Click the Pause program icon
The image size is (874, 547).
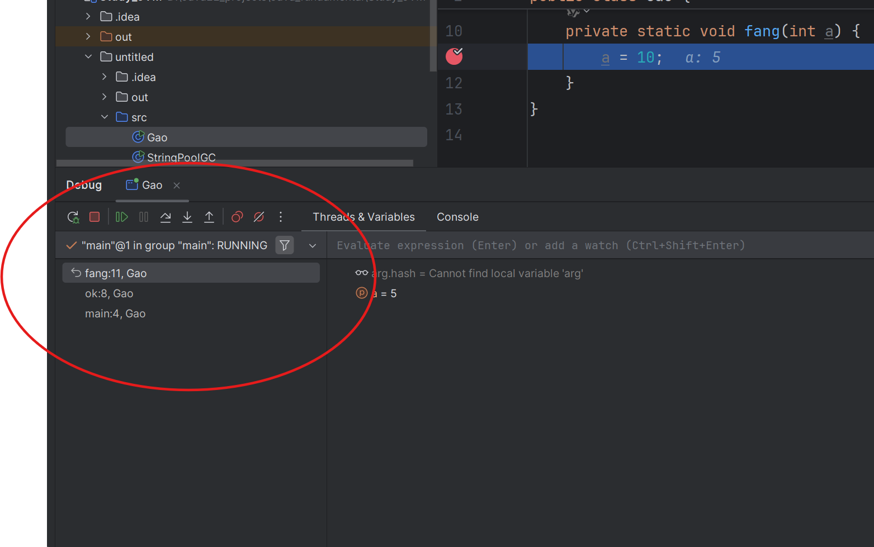pos(144,217)
